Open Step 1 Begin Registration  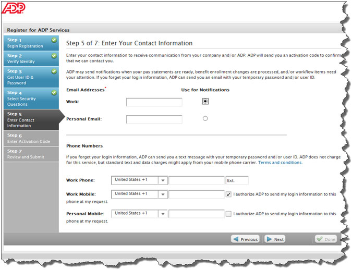tap(31, 43)
